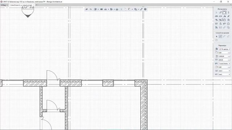Image resolution: width=232 pixels, height=130 pixels.
Task: Click the dark rectangle toolbar icon
Action: 101,9
